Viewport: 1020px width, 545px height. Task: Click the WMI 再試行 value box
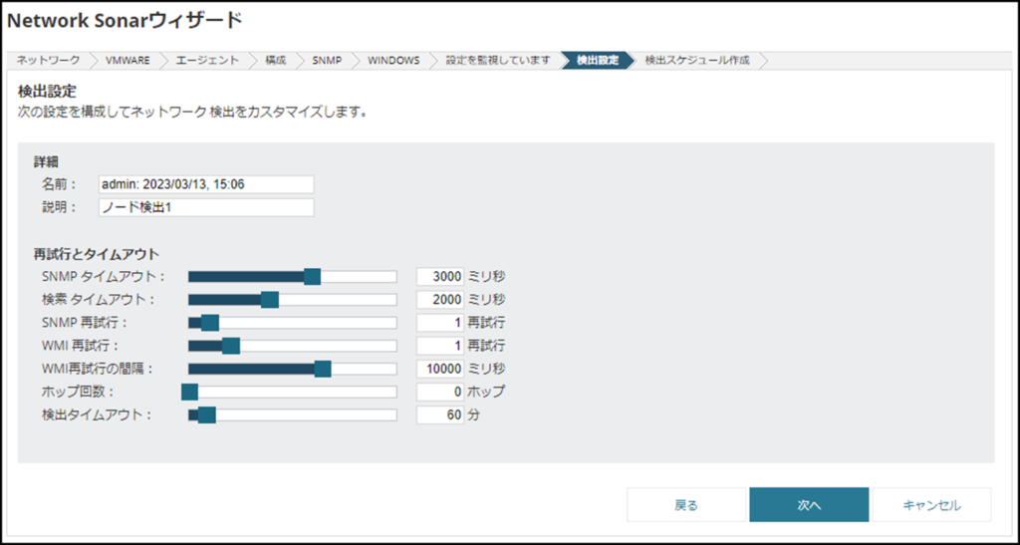(x=440, y=346)
